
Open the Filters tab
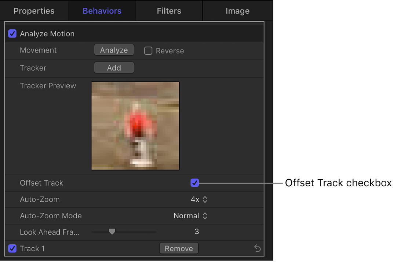(x=169, y=11)
